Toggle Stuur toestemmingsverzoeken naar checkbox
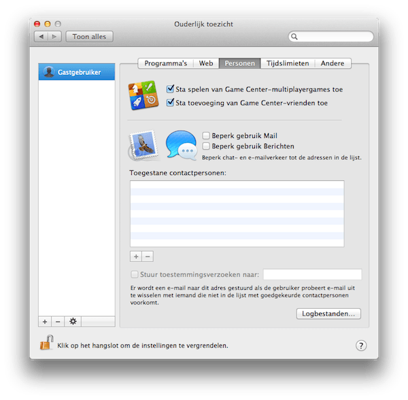Image resolution: width=408 pixels, height=400 pixels. (135, 274)
